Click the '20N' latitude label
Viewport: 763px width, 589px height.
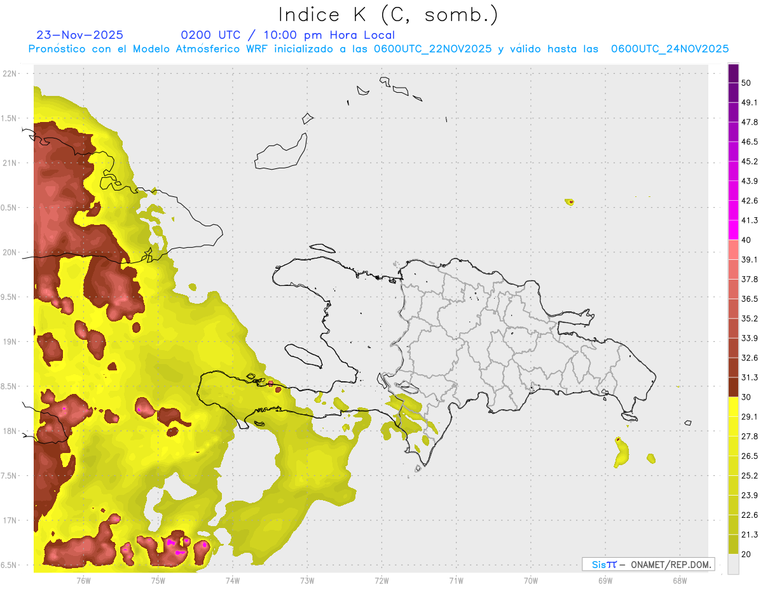click(10, 252)
